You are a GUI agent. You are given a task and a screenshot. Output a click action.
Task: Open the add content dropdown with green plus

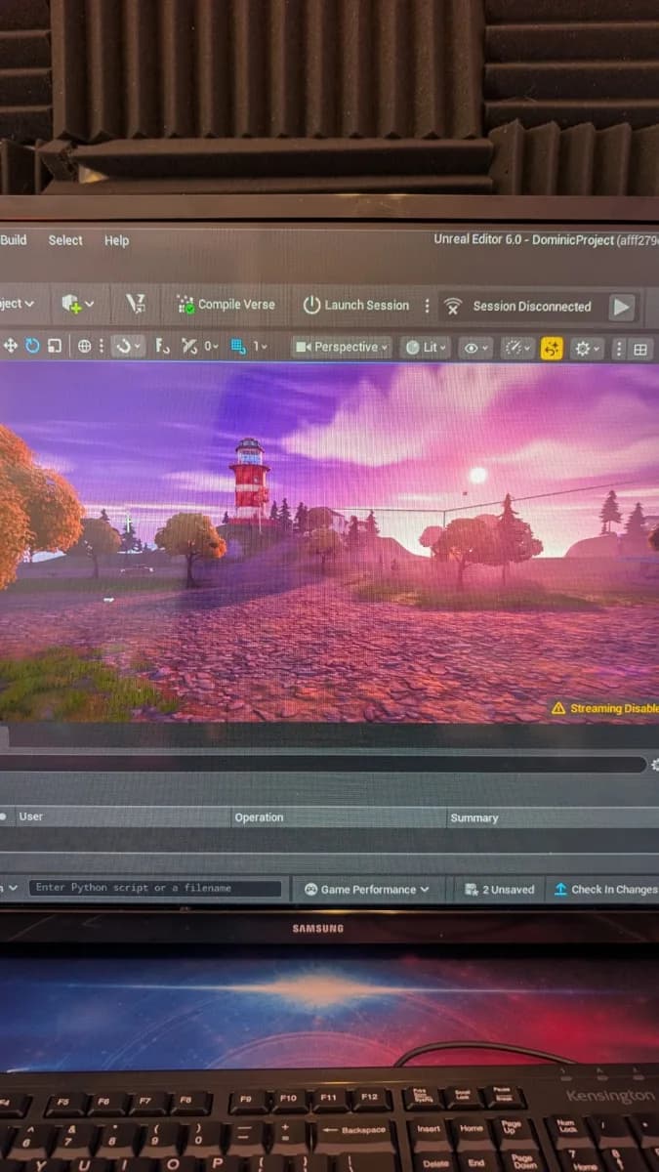point(78,305)
